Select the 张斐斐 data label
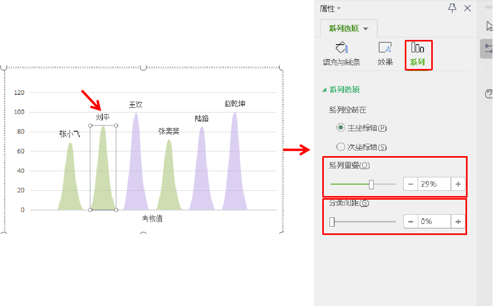This screenshot has height=306, width=493. coord(169,131)
